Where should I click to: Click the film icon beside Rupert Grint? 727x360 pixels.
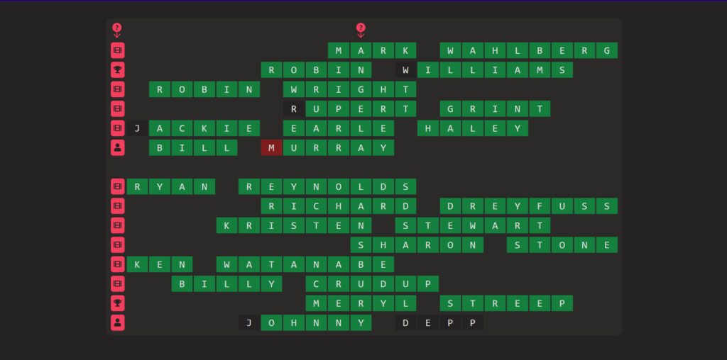tap(117, 109)
